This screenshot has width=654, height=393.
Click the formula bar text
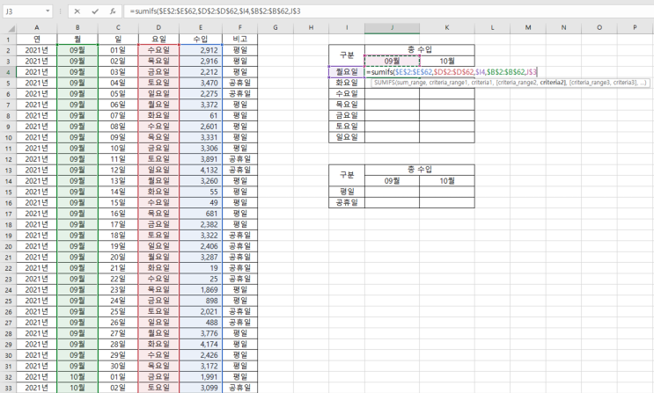(216, 11)
